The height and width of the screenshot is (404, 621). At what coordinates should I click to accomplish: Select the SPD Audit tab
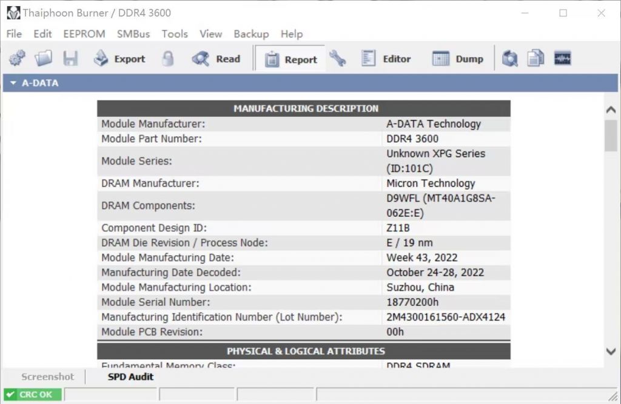coord(130,377)
